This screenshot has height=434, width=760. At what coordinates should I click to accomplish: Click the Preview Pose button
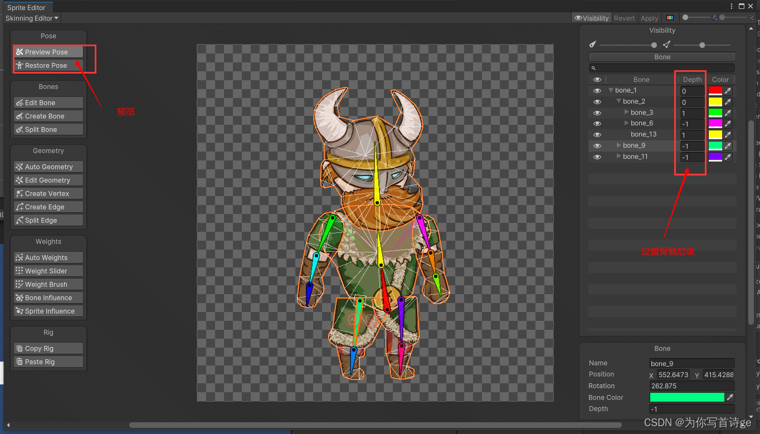coord(48,52)
